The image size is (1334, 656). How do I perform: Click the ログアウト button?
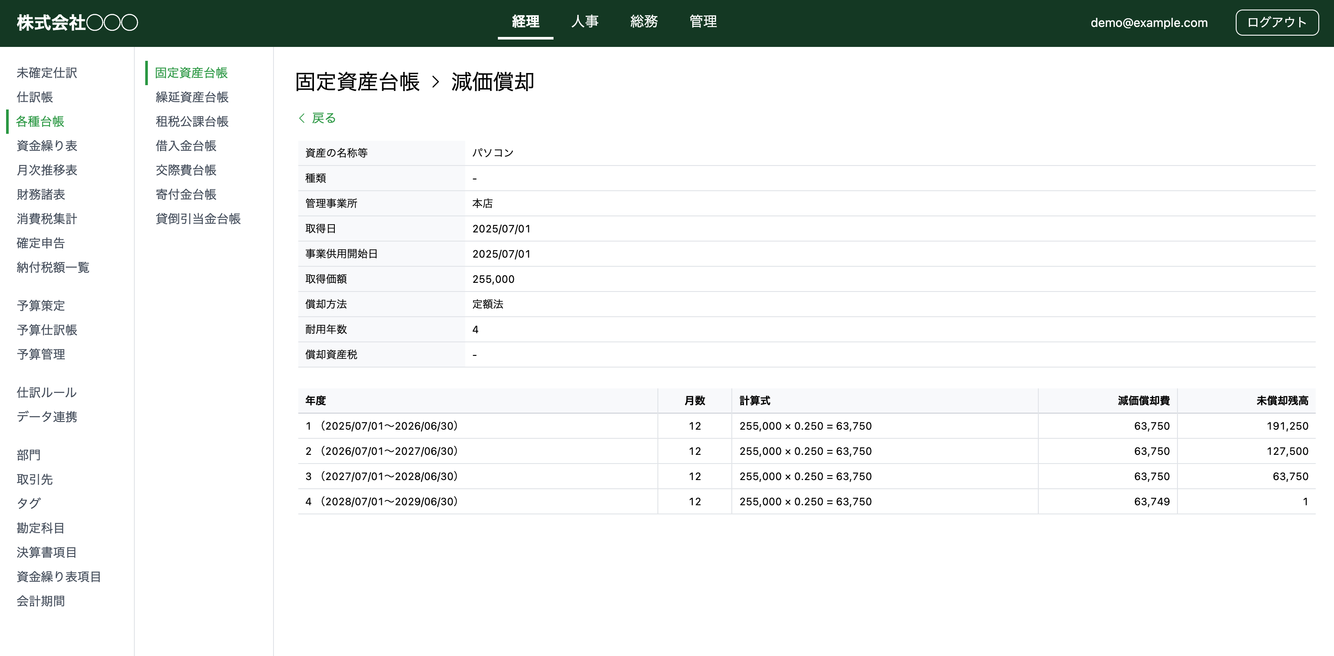1277,22
